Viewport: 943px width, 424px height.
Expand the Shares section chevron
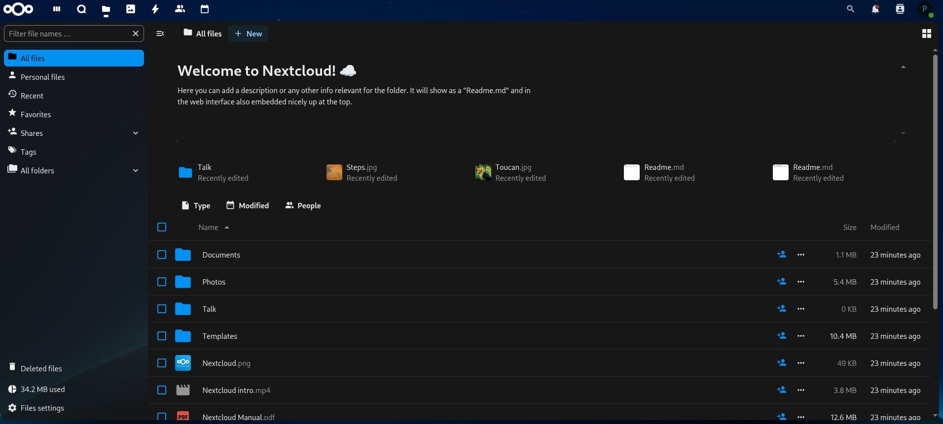(x=136, y=133)
